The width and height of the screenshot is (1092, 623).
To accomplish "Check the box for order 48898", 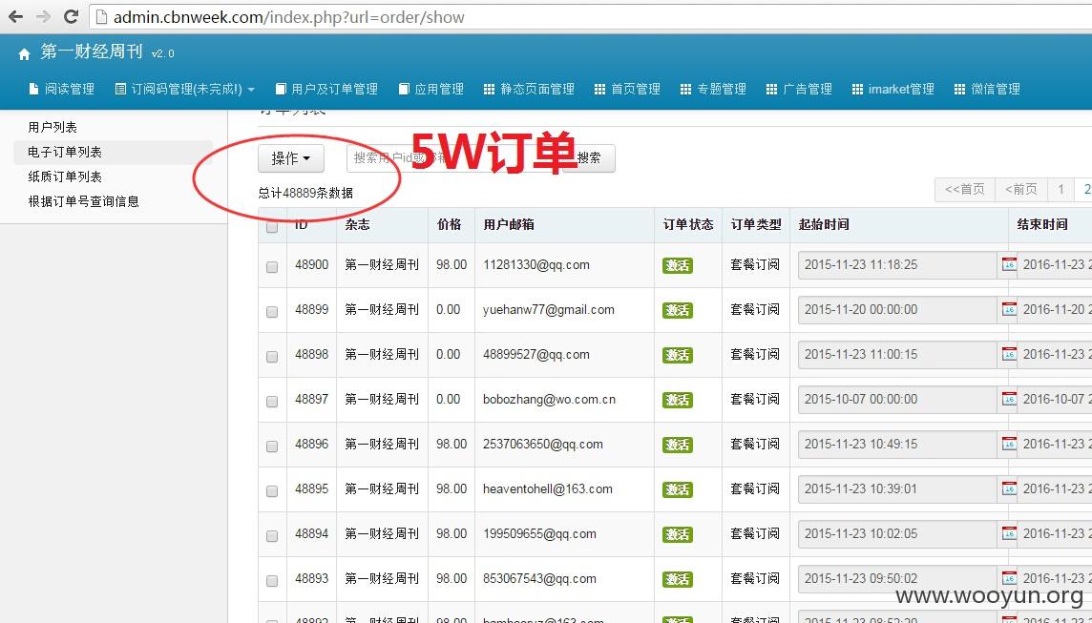I will 272,357.
